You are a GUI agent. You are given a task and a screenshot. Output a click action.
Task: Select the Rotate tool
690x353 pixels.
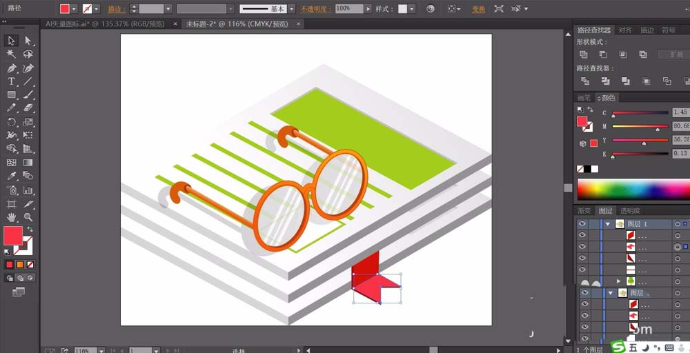pyautogui.click(x=12, y=122)
